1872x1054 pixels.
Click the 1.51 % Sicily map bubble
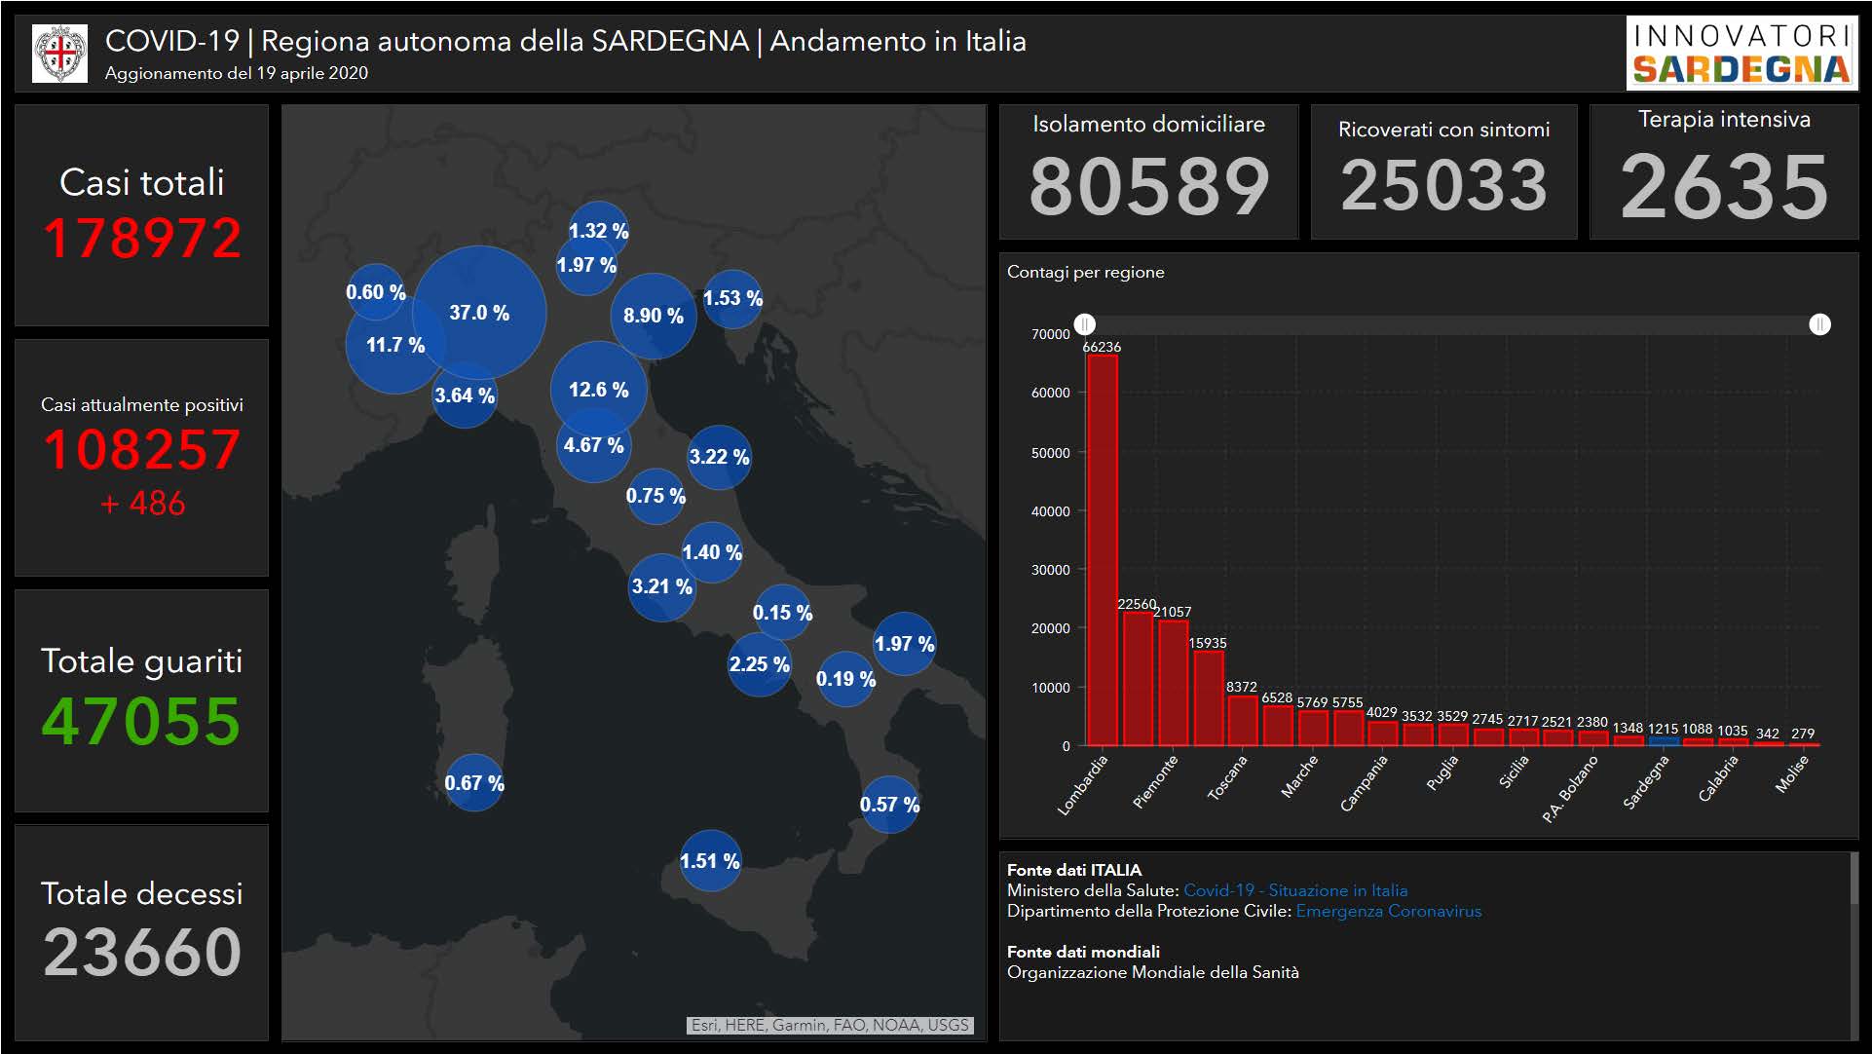(710, 861)
